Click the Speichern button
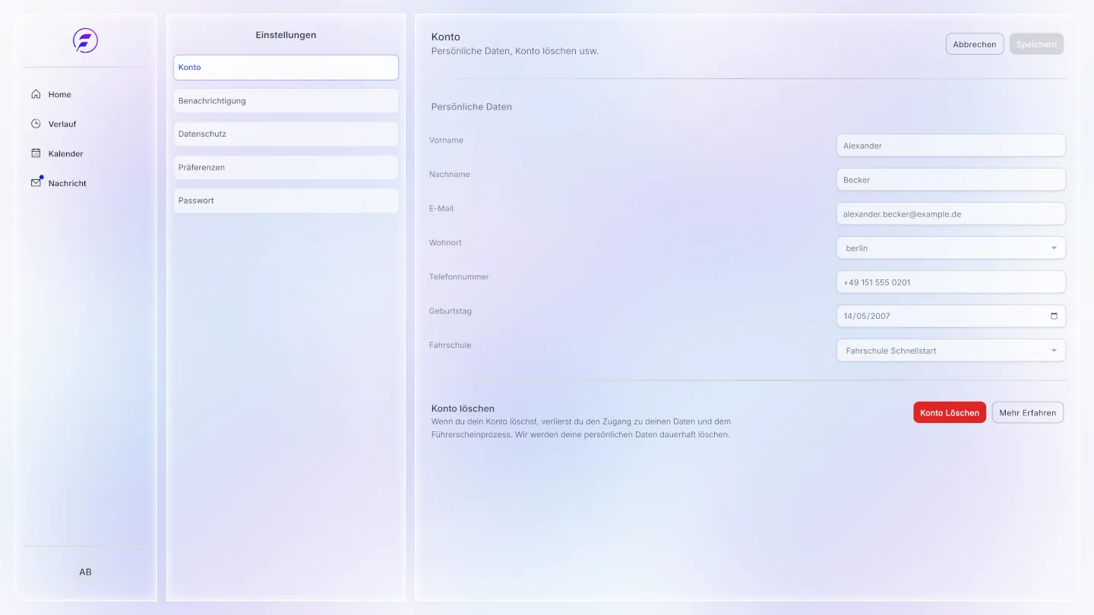This screenshot has height=615, width=1094. [x=1036, y=44]
